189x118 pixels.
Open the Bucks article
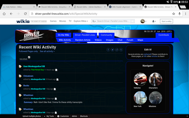26,86
